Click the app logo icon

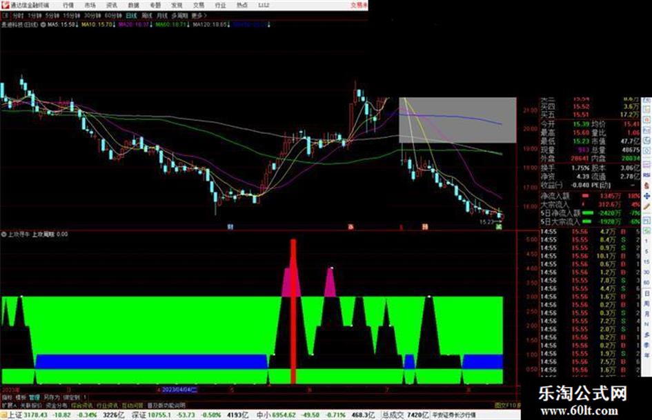coord(5,5)
